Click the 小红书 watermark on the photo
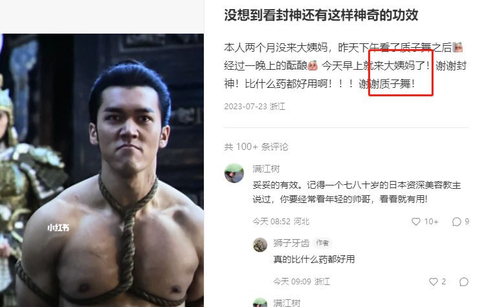 [58, 228]
